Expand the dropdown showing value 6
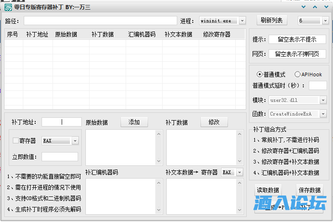Viewport: 333px width, 222px height. tap(325, 21)
